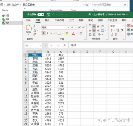Click the Align Left icon

click(x=90, y=30)
